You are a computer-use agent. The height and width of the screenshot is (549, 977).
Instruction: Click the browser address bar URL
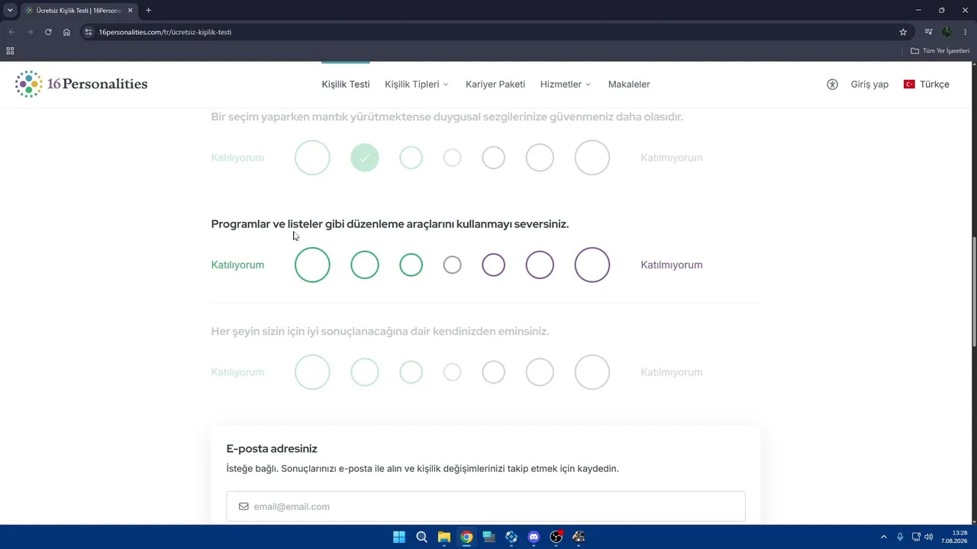click(165, 32)
